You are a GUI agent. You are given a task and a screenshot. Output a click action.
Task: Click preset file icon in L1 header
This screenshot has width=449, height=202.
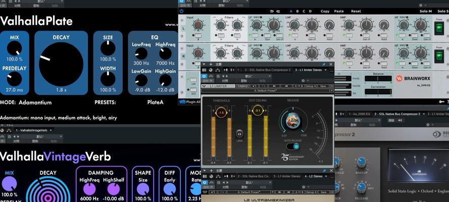coord(218,76)
